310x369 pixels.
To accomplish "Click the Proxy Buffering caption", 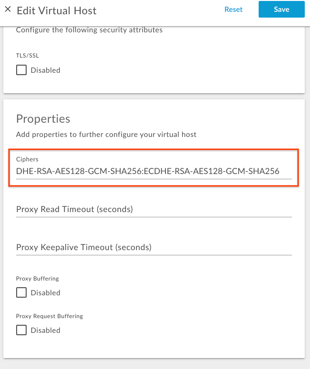I will 38,279.
